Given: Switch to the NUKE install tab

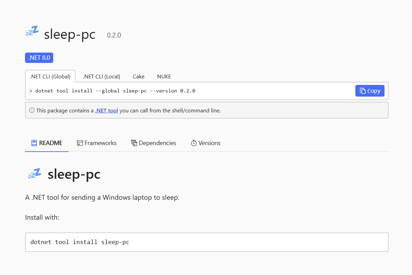Looking at the screenshot, I should point(164,76).
